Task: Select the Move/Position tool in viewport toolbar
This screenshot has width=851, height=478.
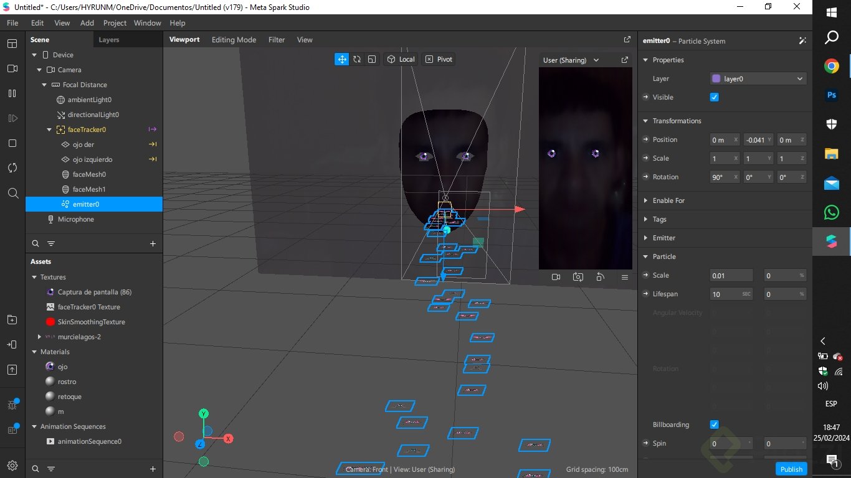Action: pos(342,59)
